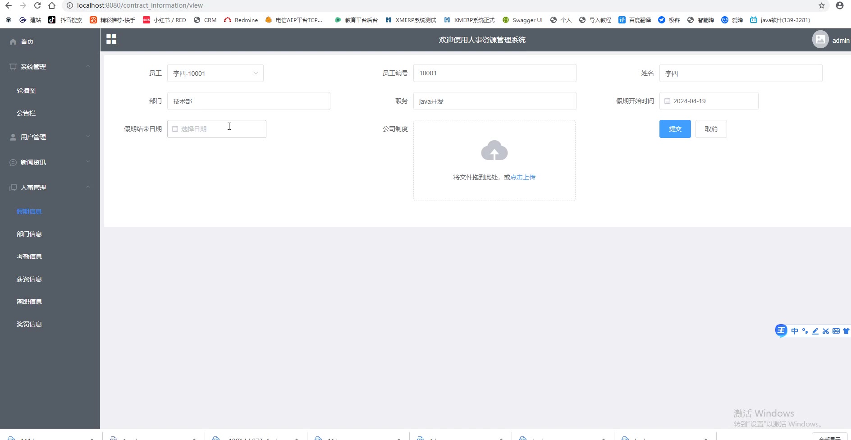Click the 取消 cancel button
The width and height of the screenshot is (851, 440).
point(711,129)
